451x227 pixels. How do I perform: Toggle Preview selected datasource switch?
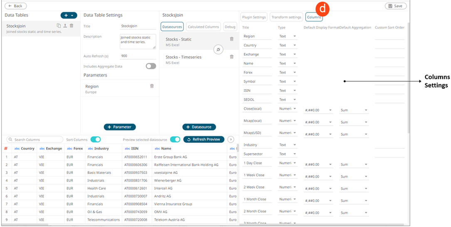[x=175, y=139]
